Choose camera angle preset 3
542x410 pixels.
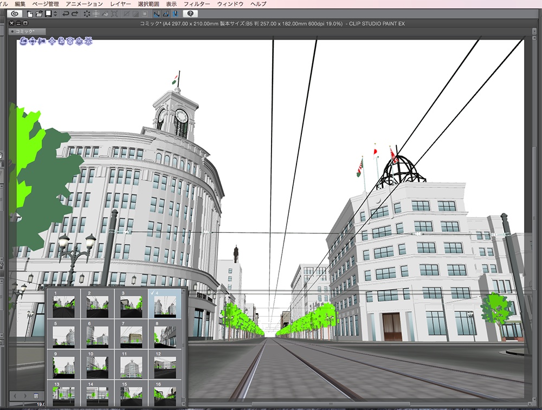click(131, 304)
